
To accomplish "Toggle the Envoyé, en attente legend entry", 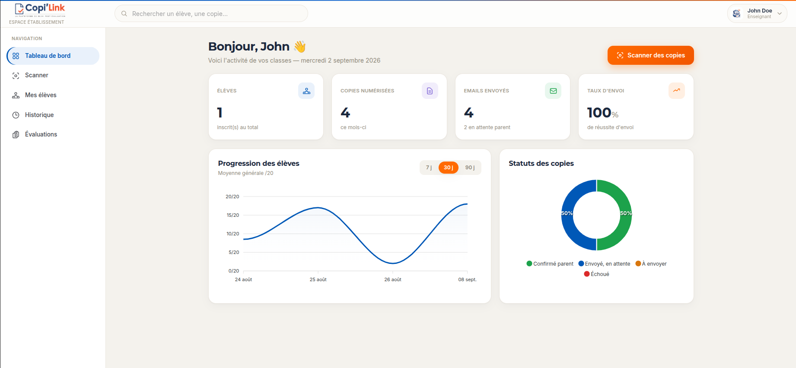I will click(x=604, y=264).
